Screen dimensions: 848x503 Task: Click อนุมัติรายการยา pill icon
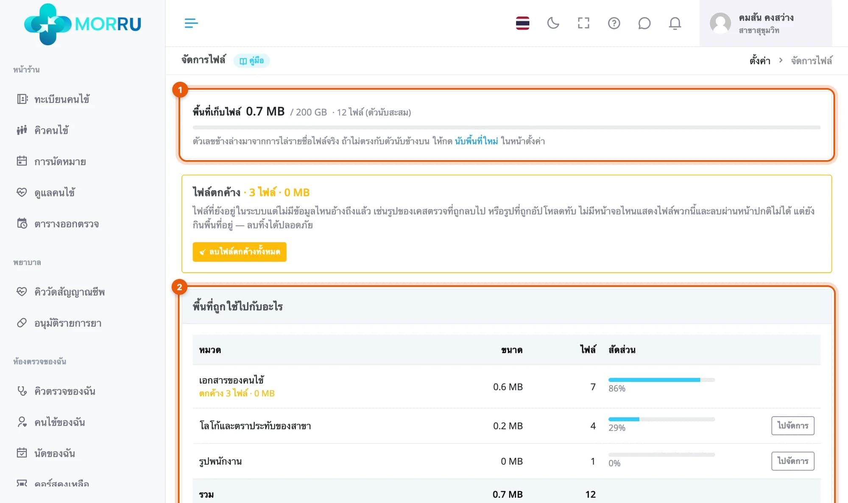[22, 323]
